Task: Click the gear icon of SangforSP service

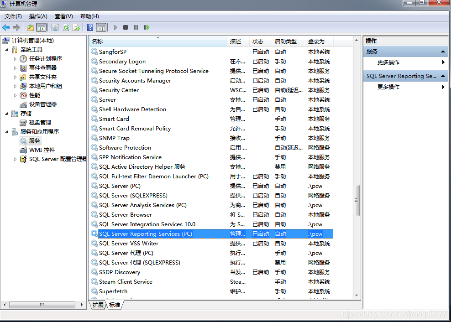Action: [x=94, y=52]
